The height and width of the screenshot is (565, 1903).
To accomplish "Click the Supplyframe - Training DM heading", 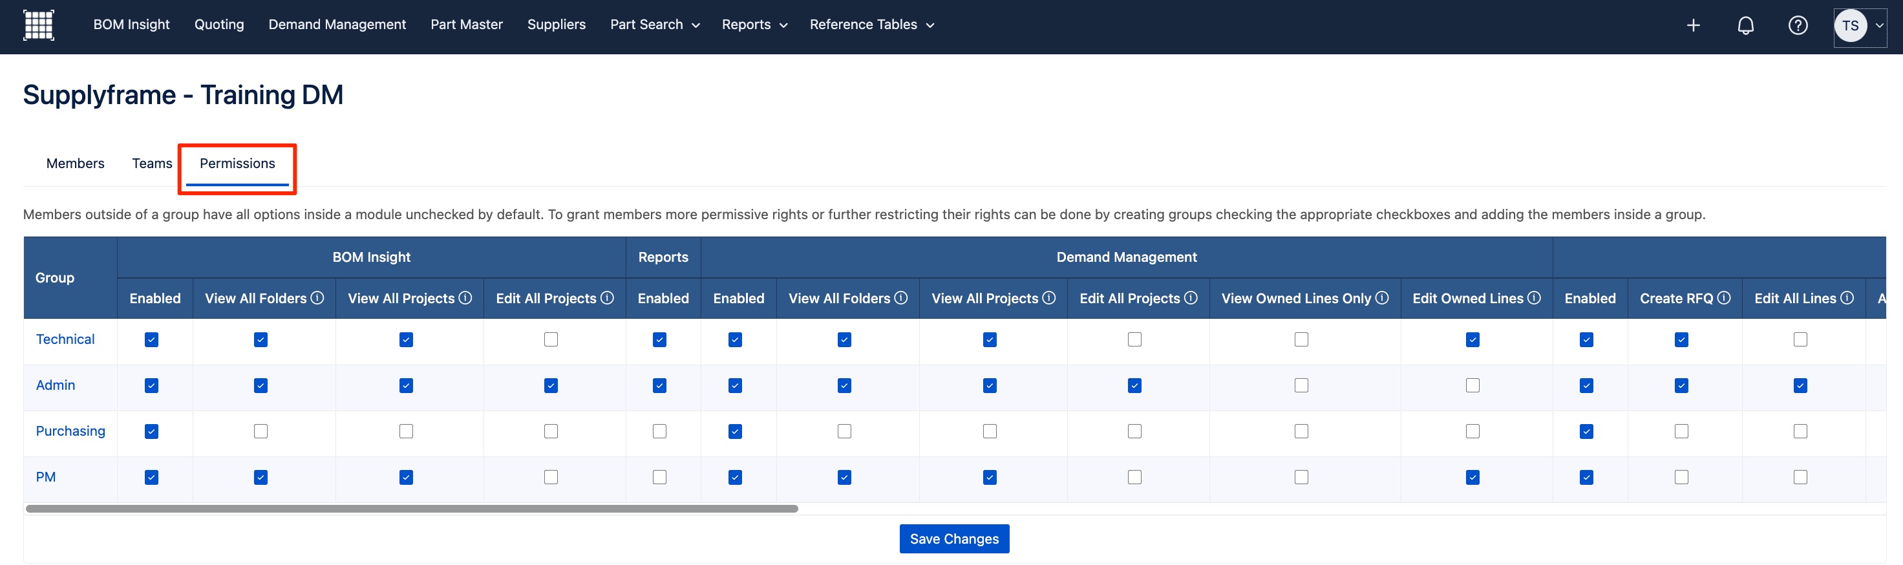I will point(183,94).
